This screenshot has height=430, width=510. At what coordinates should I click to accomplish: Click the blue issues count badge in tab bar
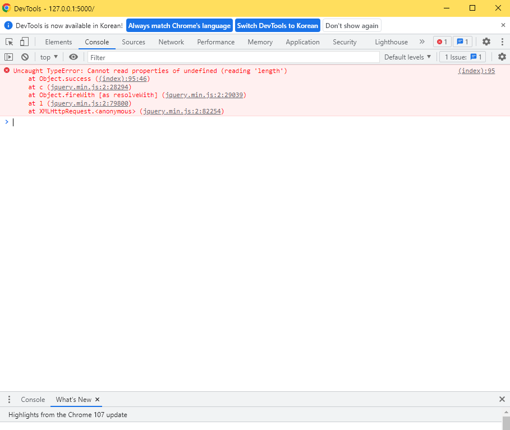[462, 42]
